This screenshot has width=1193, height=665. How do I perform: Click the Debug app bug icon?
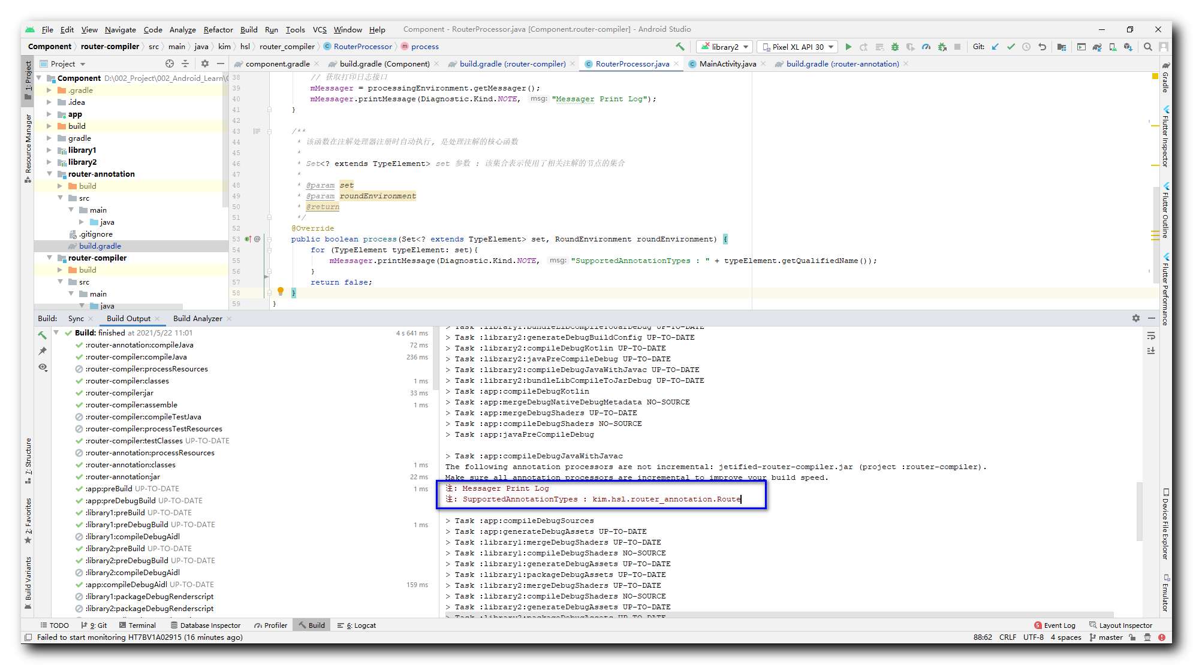click(x=895, y=47)
